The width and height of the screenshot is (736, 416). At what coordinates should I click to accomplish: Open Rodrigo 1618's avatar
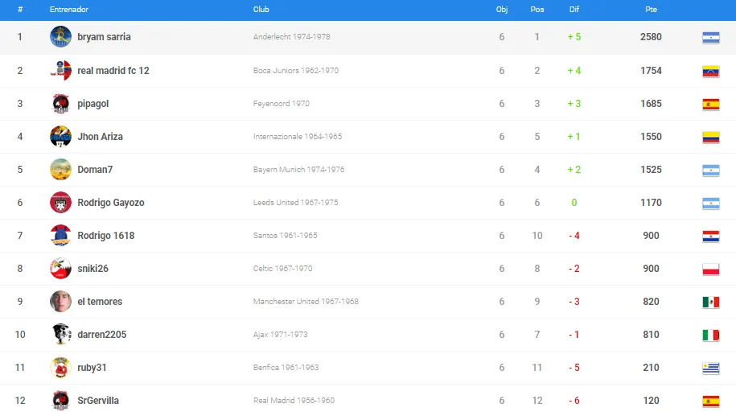pyautogui.click(x=60, y=235)
